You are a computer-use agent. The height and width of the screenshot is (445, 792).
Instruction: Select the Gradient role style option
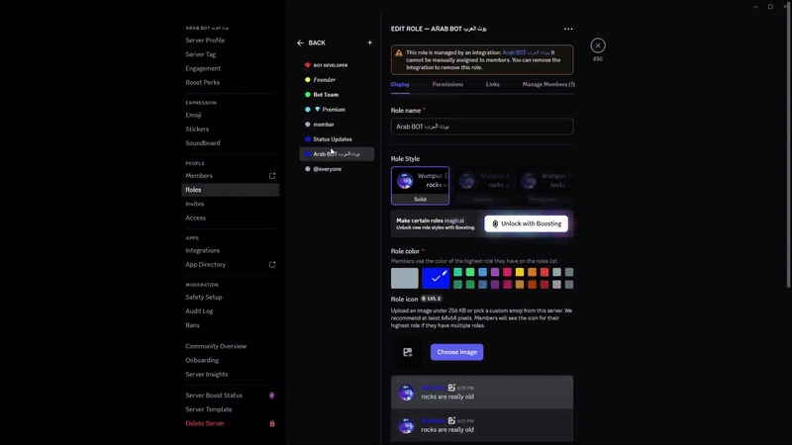[x=482, y=186]
